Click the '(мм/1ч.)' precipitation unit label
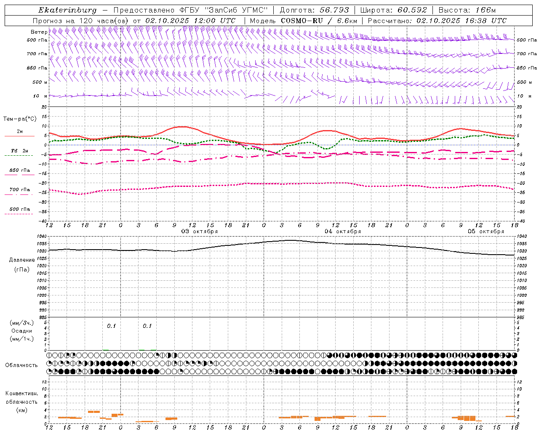 coord(22,339)
